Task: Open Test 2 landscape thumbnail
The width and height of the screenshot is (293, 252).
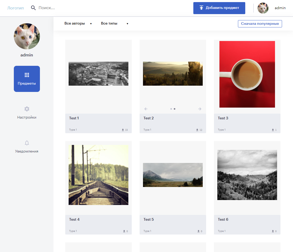Action: [173, 74]
